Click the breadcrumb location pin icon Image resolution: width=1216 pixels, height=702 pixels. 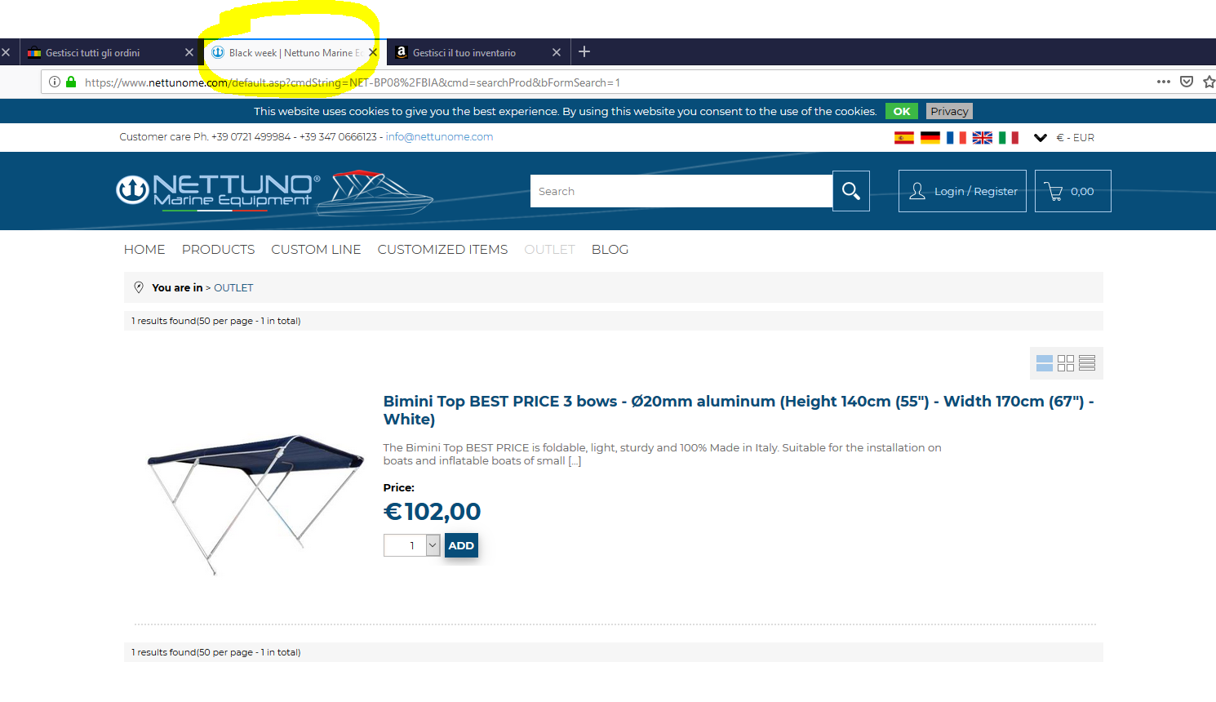click(x=139, y=287)
